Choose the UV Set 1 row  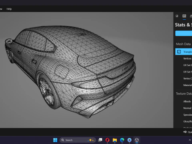tap(184, 72)
